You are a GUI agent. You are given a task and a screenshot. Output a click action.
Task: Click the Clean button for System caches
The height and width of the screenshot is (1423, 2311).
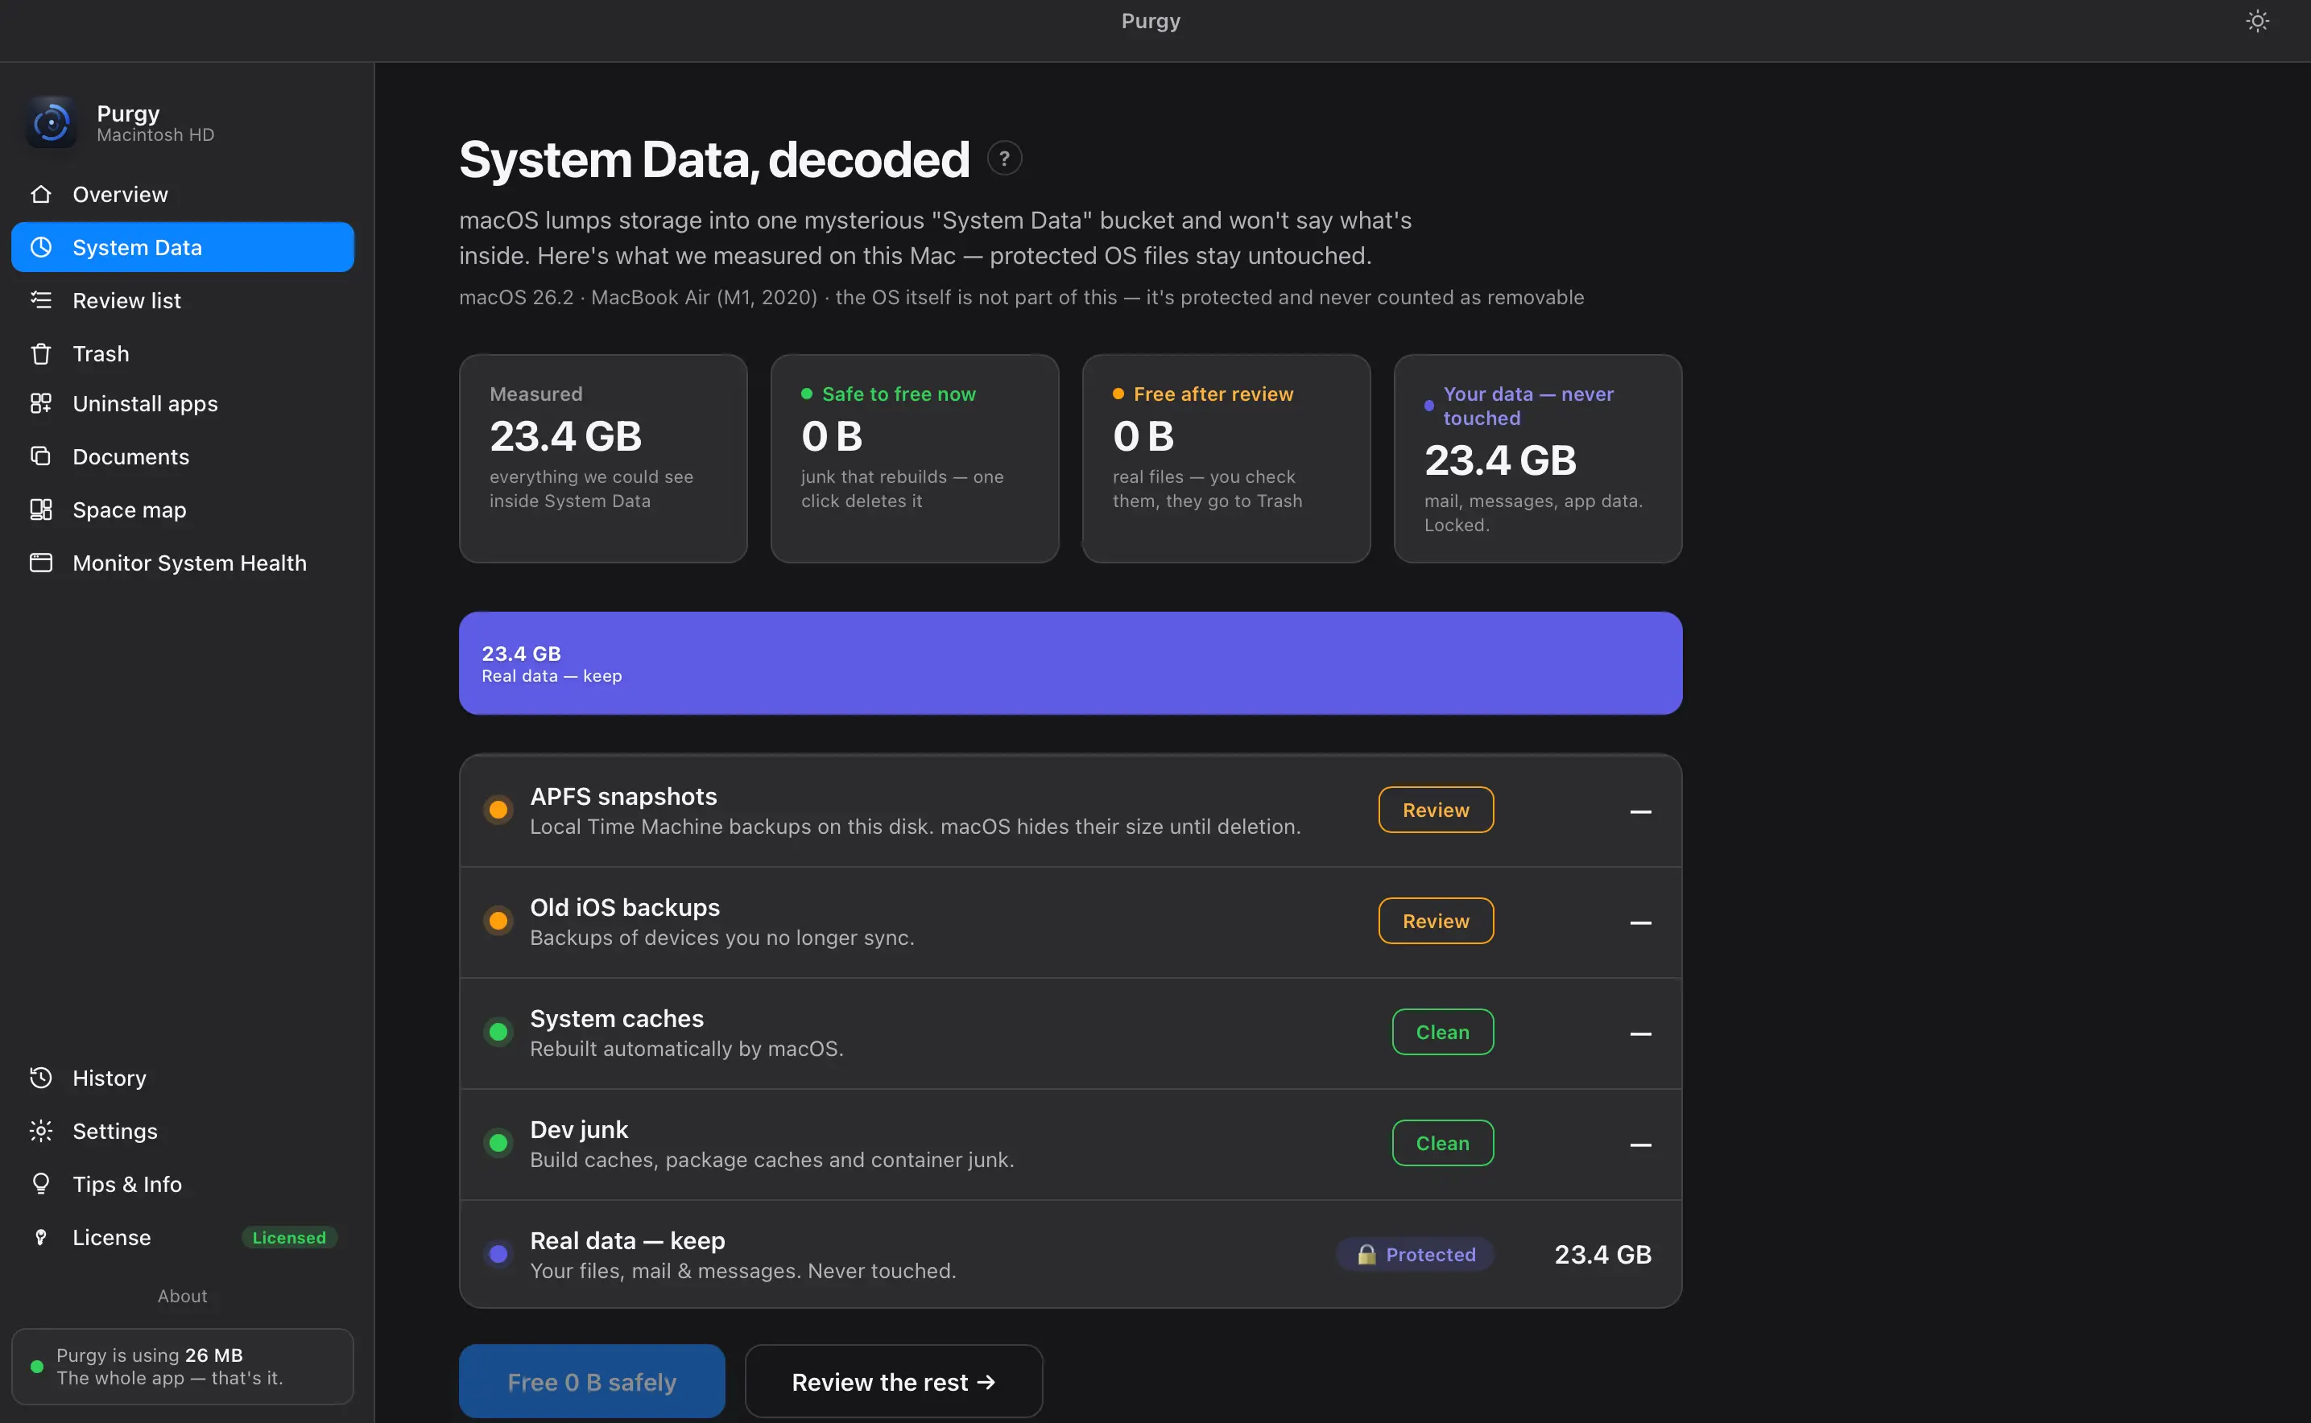(x=1442, y=1033)
